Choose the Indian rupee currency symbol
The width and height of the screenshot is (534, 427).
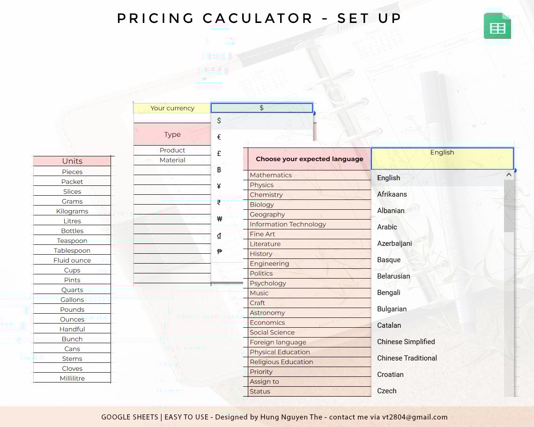(x=219, y=203)
